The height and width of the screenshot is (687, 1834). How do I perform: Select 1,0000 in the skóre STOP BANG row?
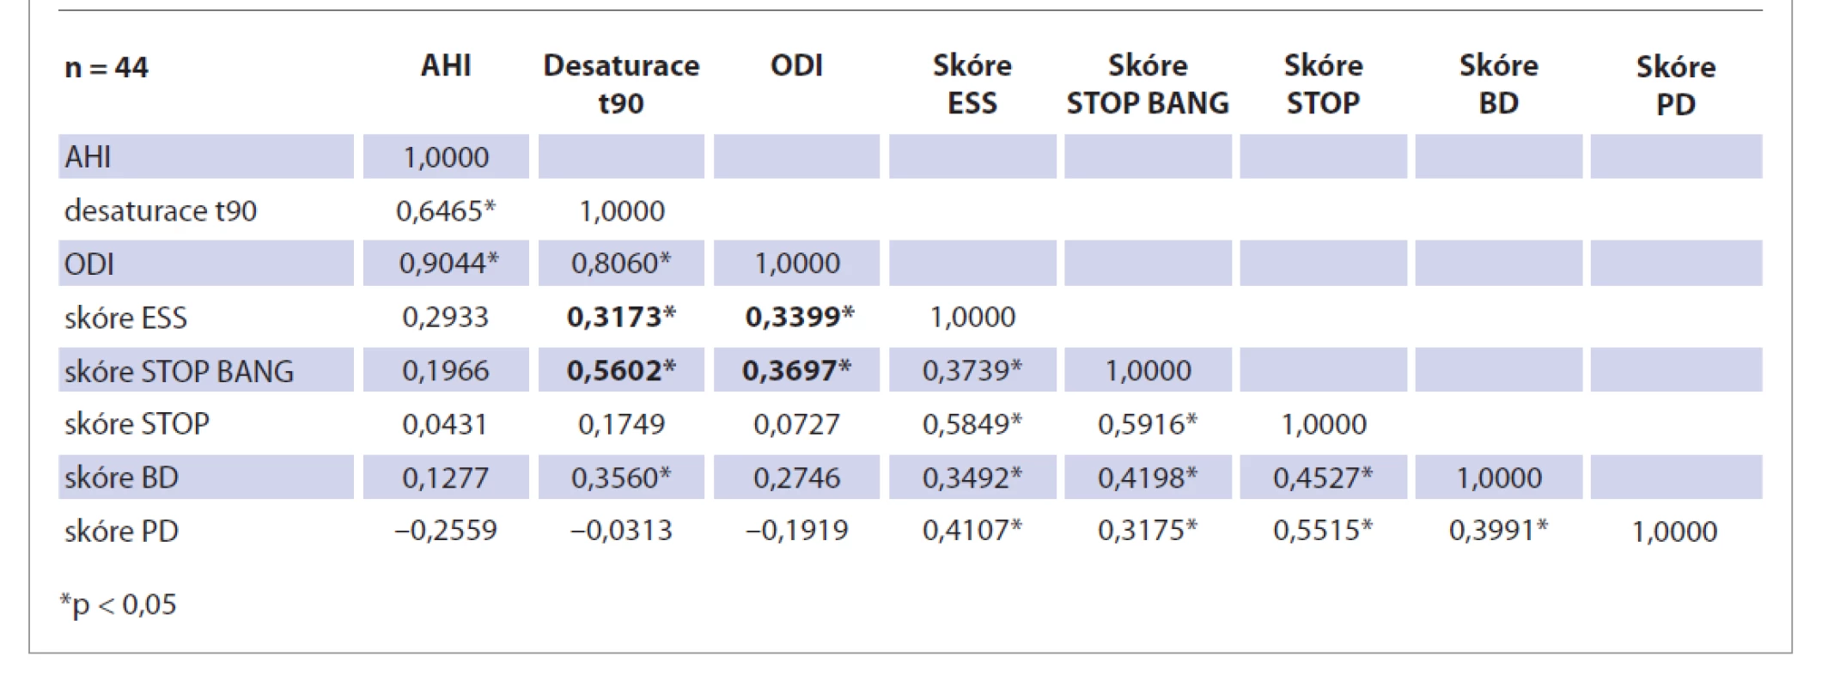[x=1148, y=371]
